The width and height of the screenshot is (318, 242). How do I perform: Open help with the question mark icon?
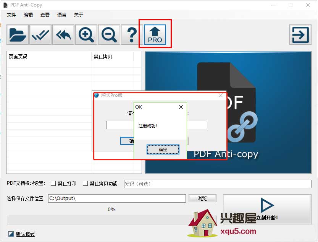coord(132,35)
